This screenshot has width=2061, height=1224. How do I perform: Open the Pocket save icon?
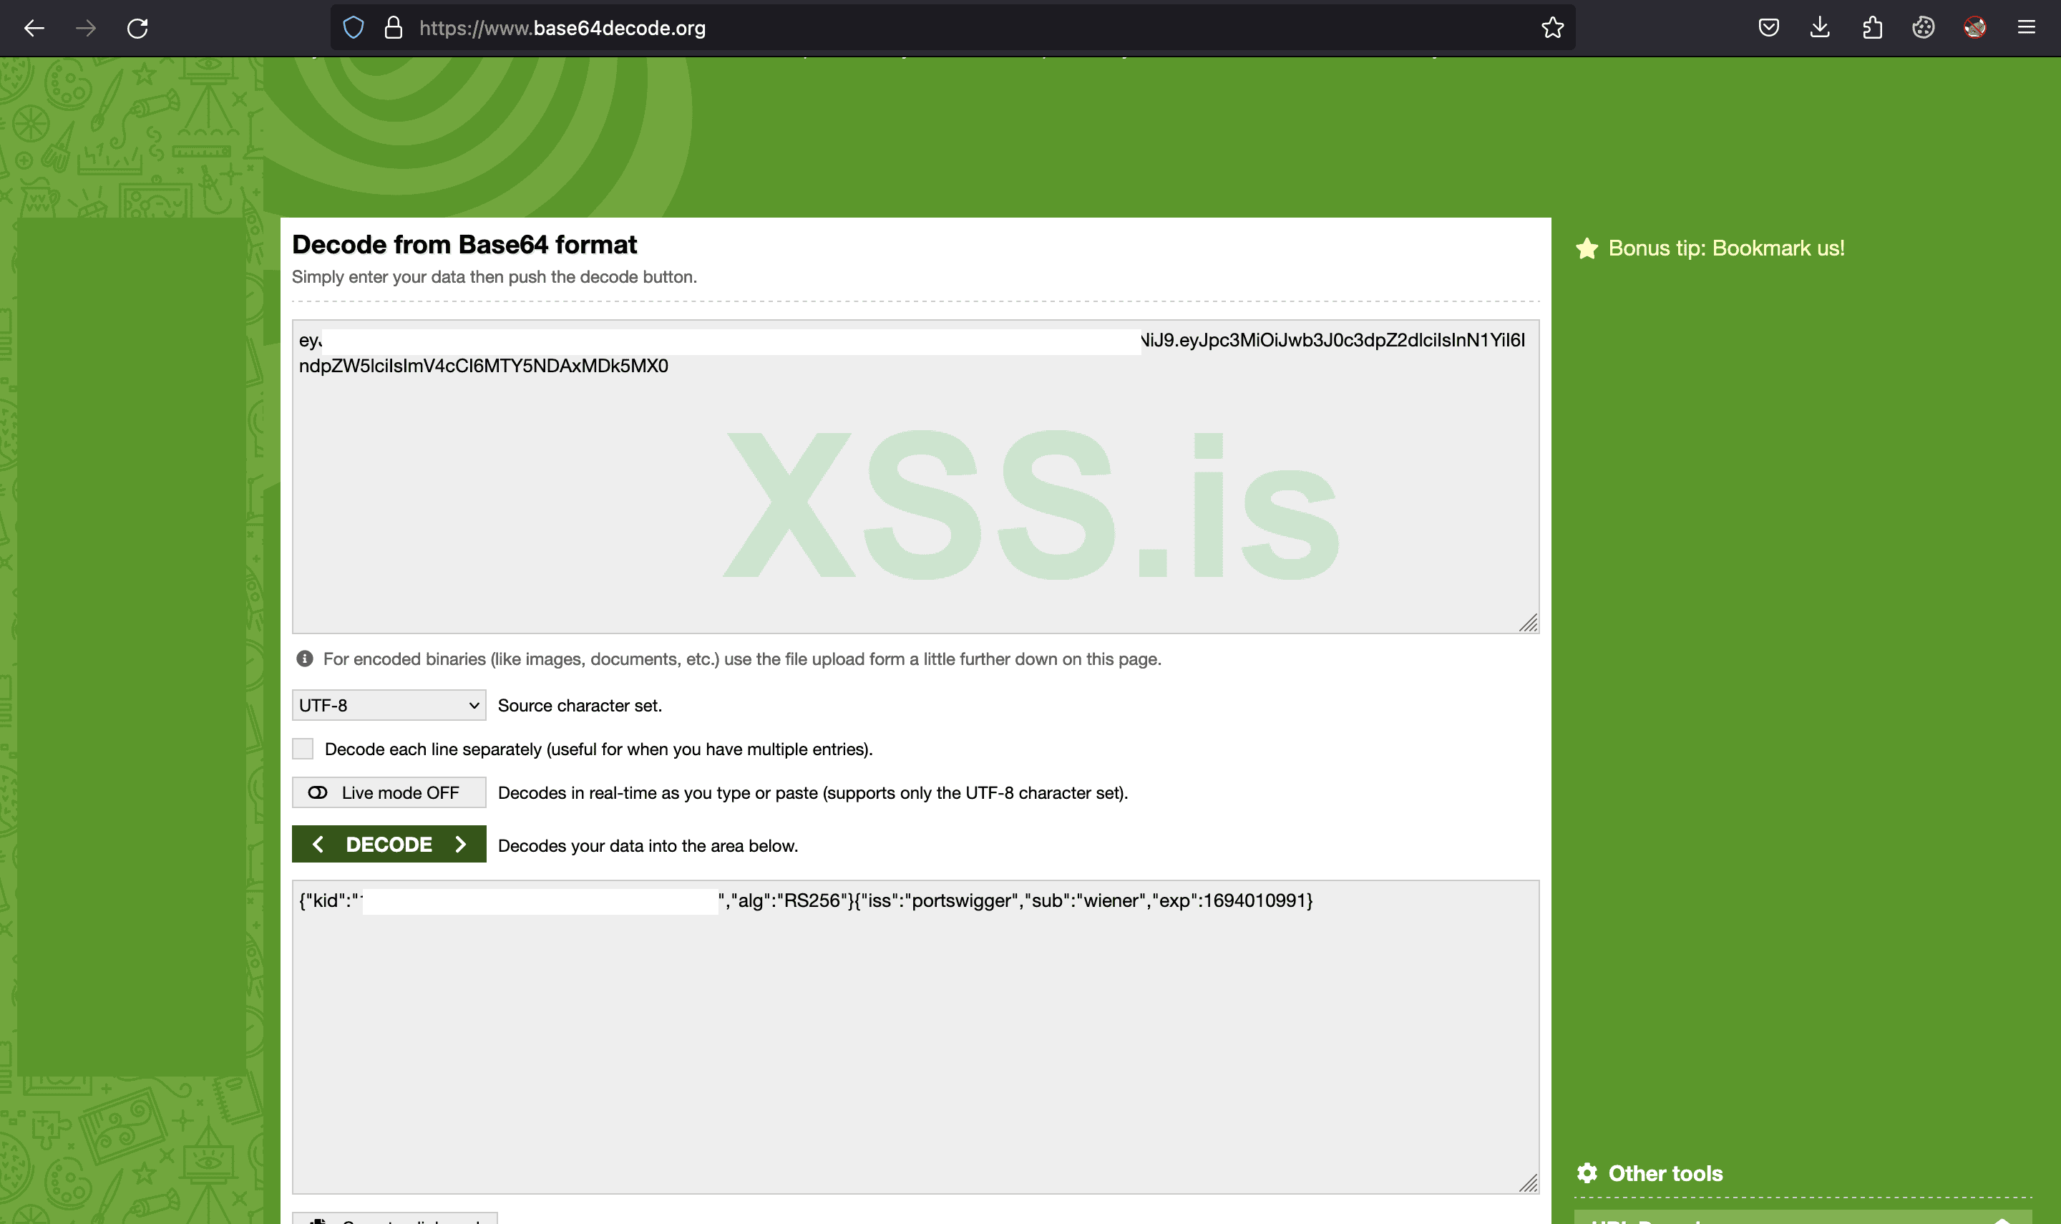pyautogui.click(x=1768, y=28)
